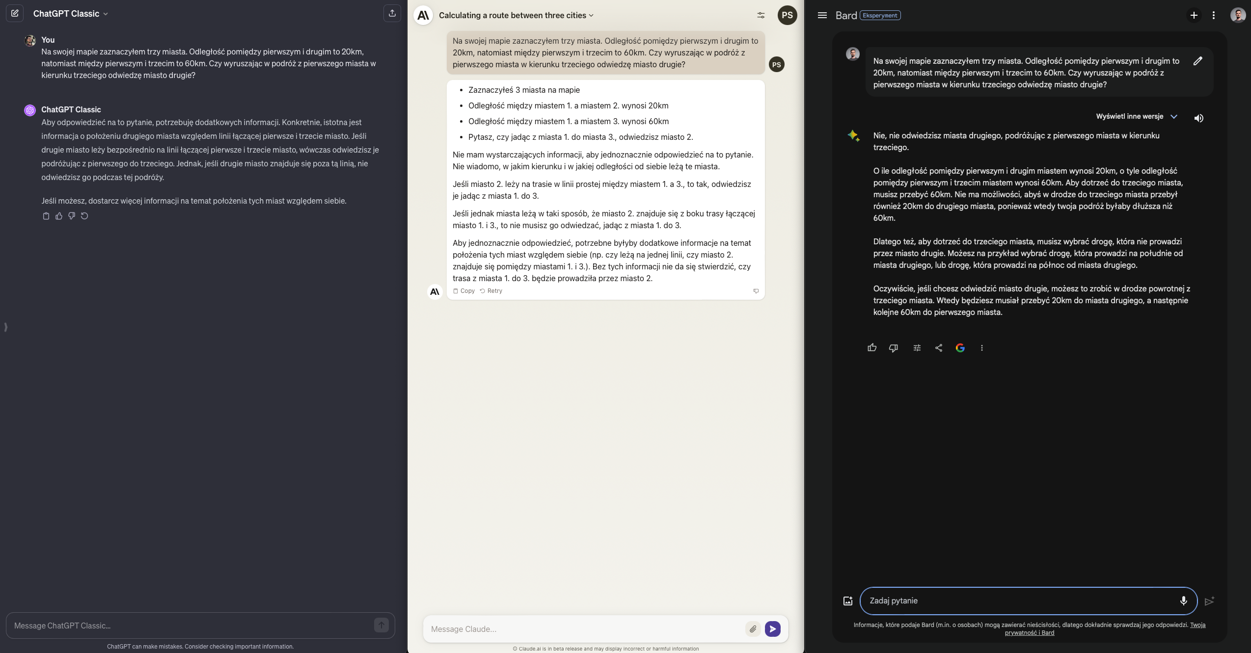Open Claude's chat controls (sliders icon)

coord(761,15)
